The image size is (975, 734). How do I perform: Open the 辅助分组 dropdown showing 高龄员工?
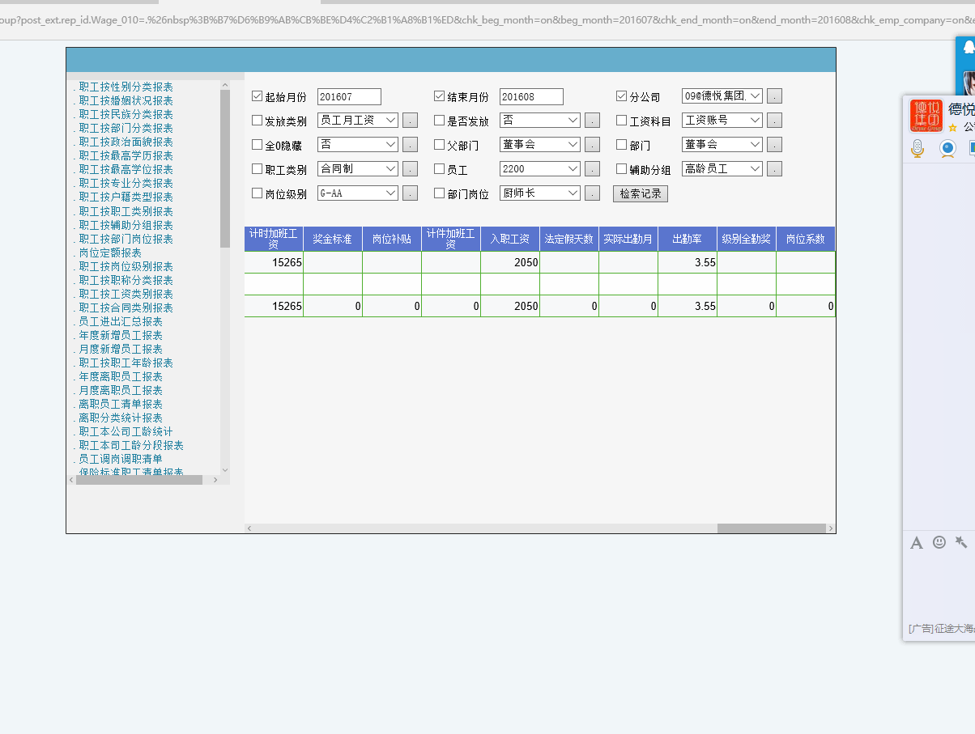pyautogui.click(x=722, y=169)
